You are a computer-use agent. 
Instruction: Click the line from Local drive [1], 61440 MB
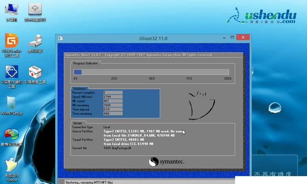128,144
